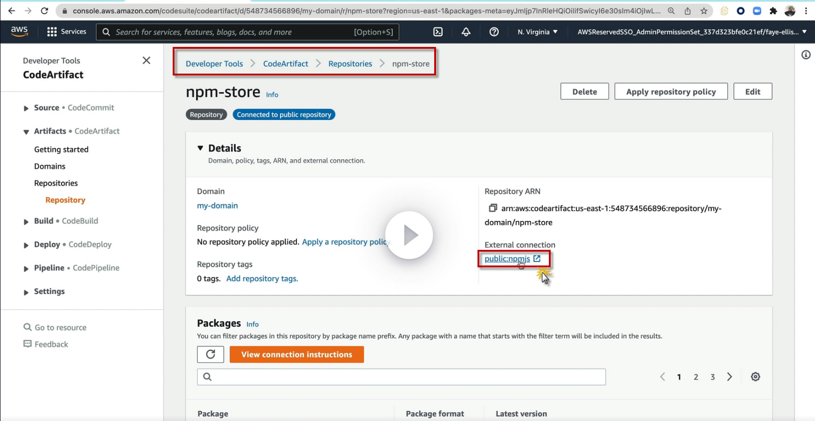Open packages table settings gear
Image resolution: width=815 pixels, height=421 pixels.
point(756,377)
